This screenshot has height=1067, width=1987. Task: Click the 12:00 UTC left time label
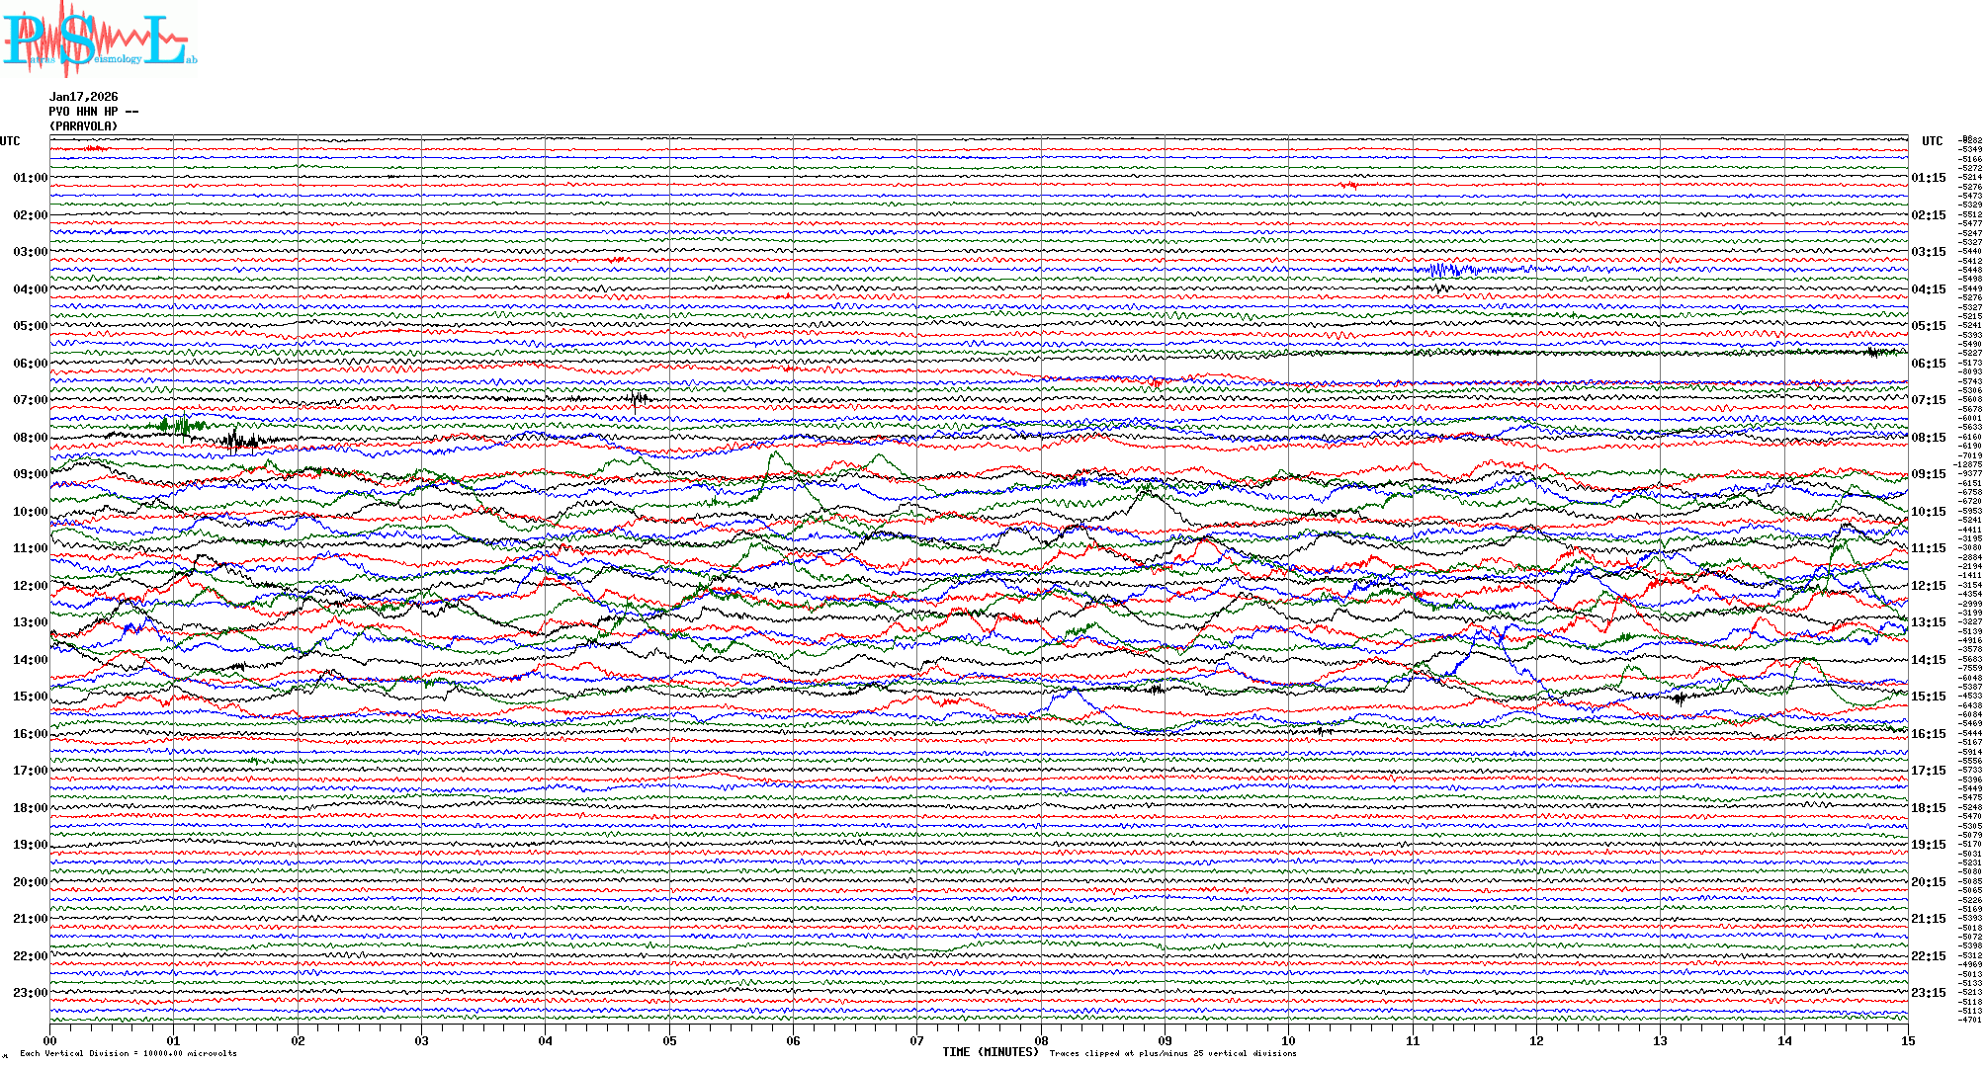[30, 586]
